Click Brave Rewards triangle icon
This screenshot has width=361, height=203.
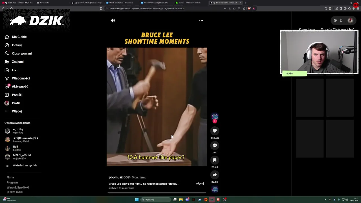[254, 8]
